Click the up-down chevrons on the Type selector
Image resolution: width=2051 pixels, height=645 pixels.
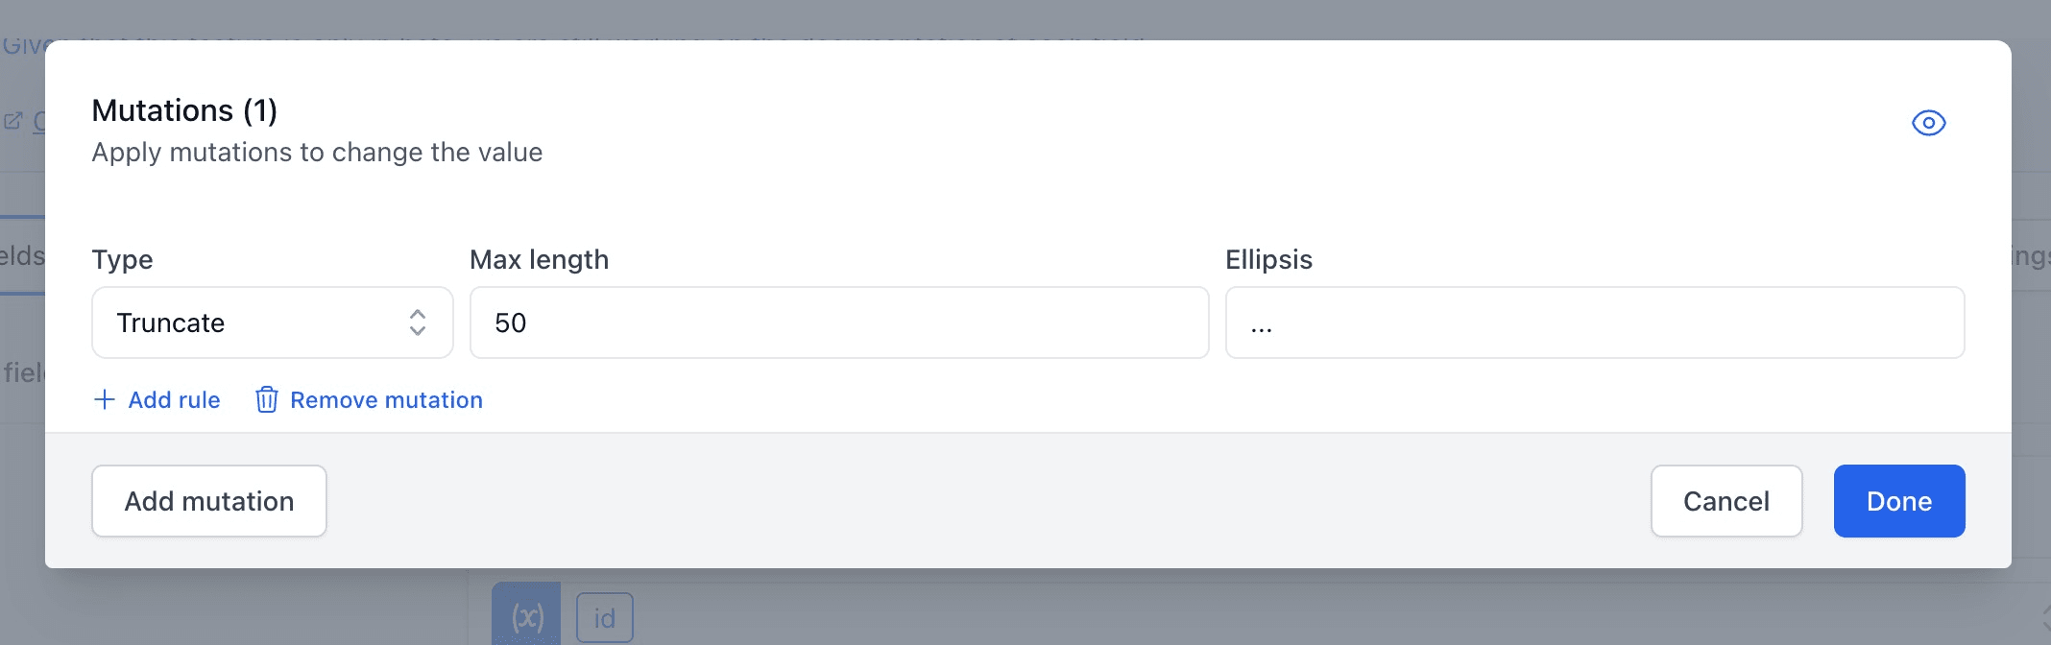[x=417, y=322]
